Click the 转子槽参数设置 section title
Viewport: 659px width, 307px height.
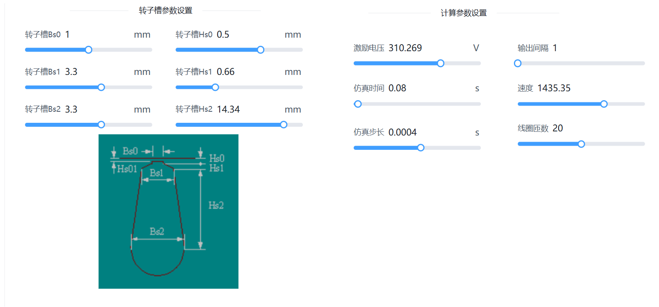click(166, 11)
